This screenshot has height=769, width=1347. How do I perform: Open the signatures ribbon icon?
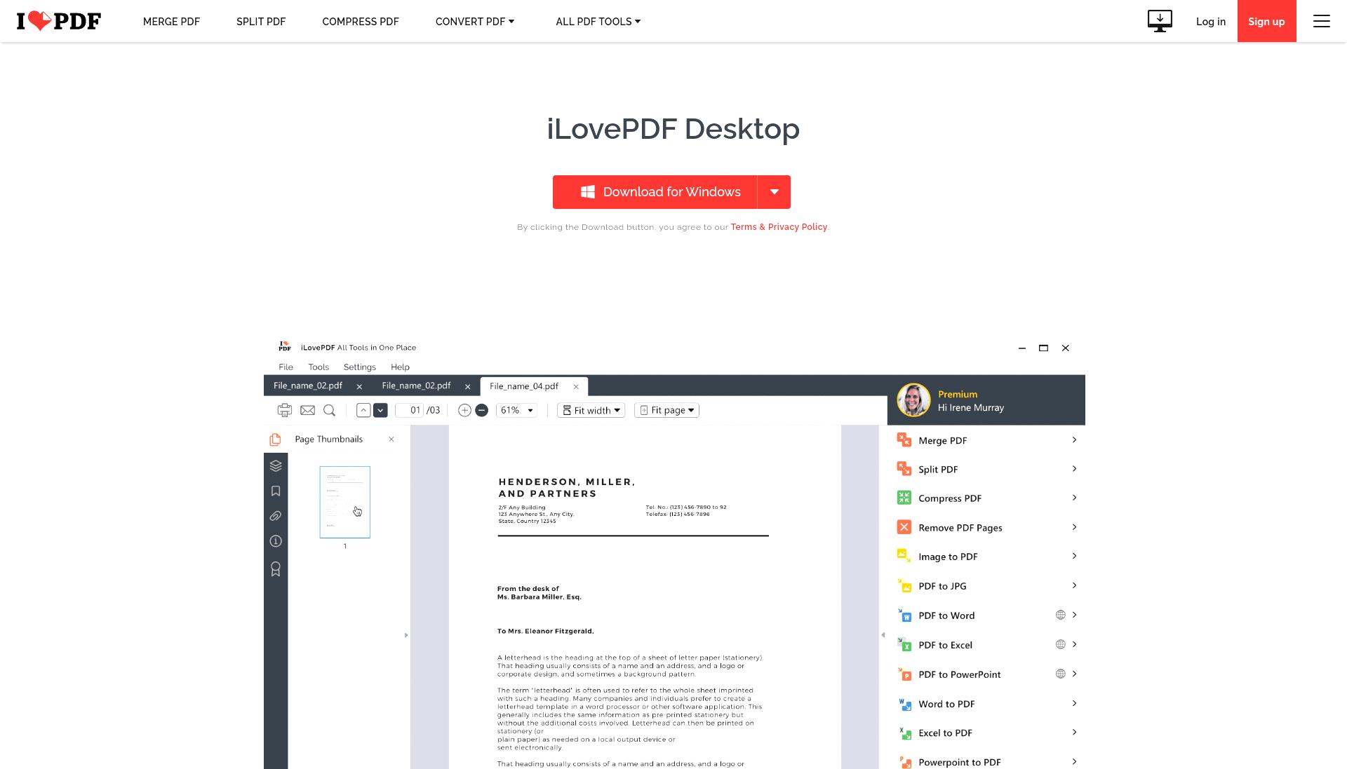276,569
